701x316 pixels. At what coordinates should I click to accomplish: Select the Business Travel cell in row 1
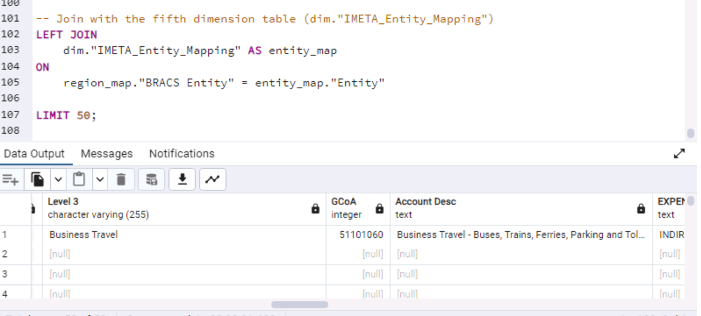(x=83, y=235)
